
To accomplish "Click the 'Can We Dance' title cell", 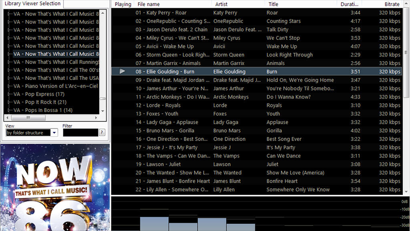I will [283, 156].
